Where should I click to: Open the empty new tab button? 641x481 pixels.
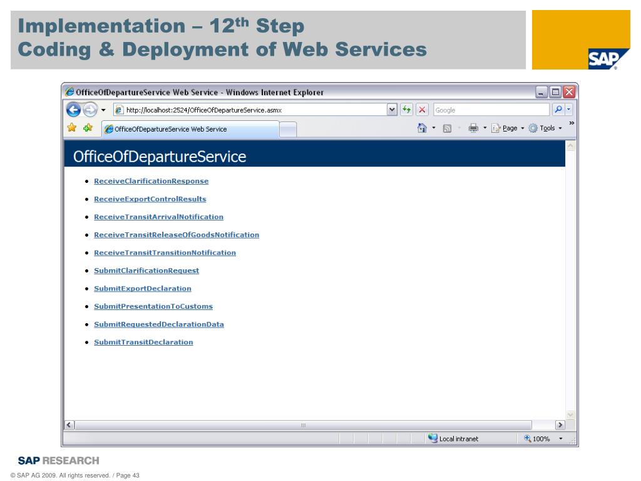(x=287, y=129)
